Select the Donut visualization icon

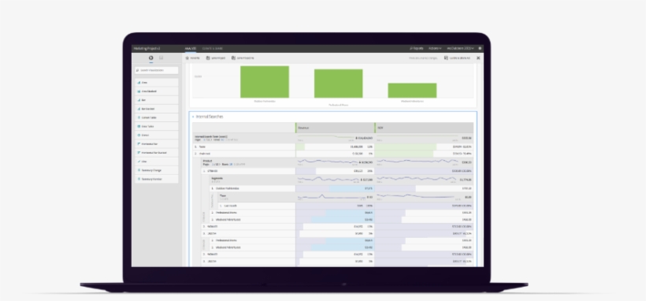pyautogui.click(x=139, y=136)
